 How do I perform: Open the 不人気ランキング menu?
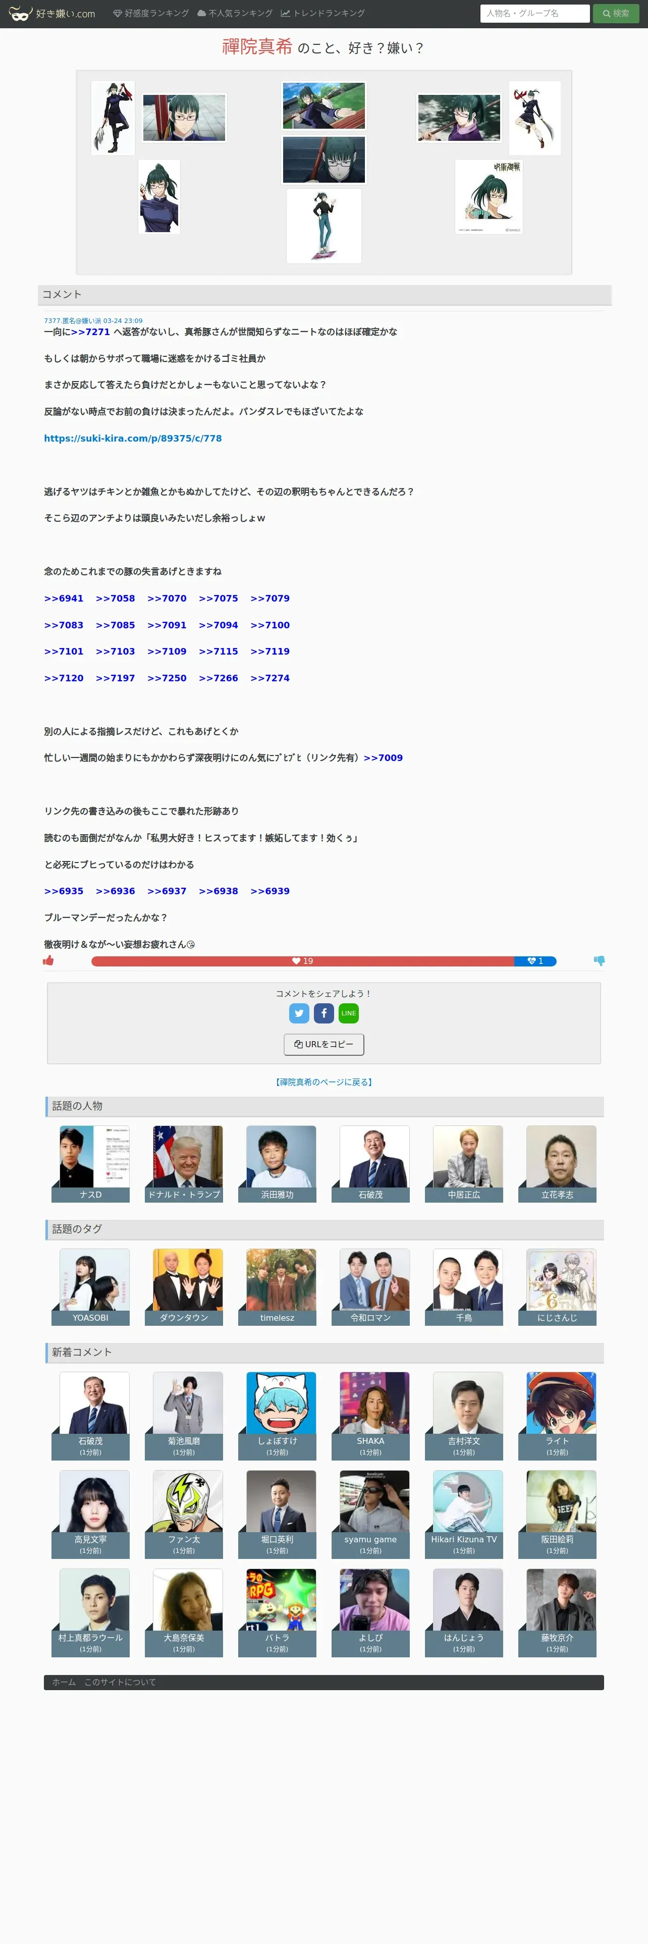(x=235, y=14)
